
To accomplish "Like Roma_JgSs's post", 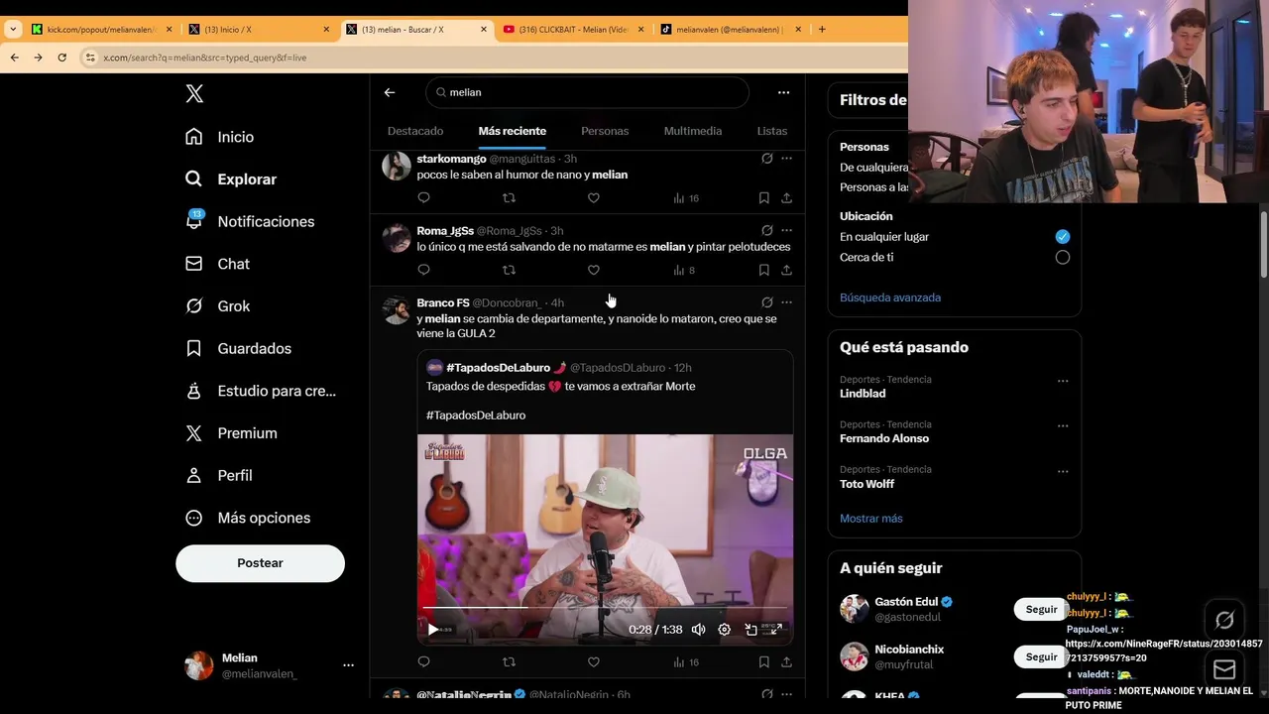I will pos(593,270).
